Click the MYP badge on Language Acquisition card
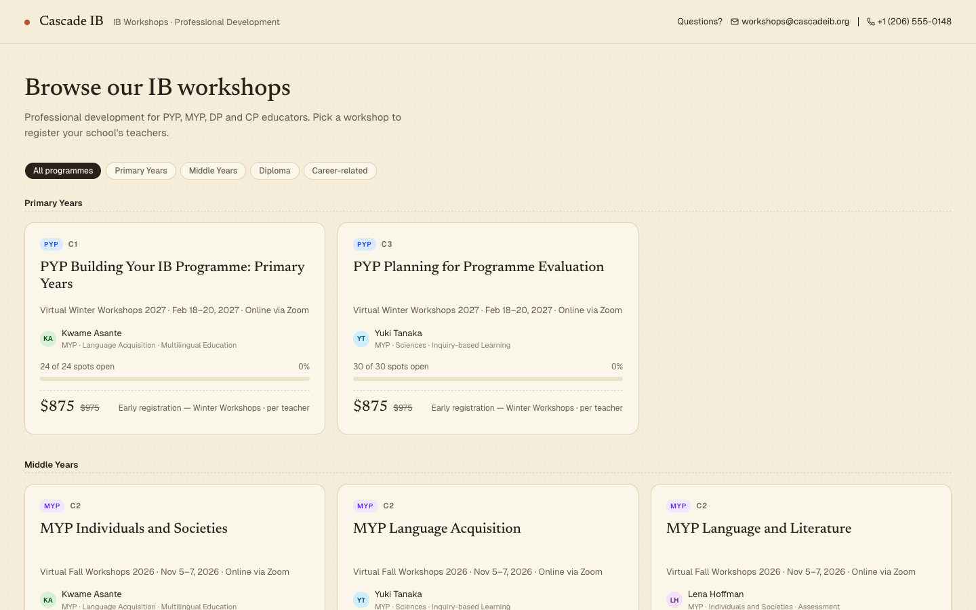 tap(365, 506)
